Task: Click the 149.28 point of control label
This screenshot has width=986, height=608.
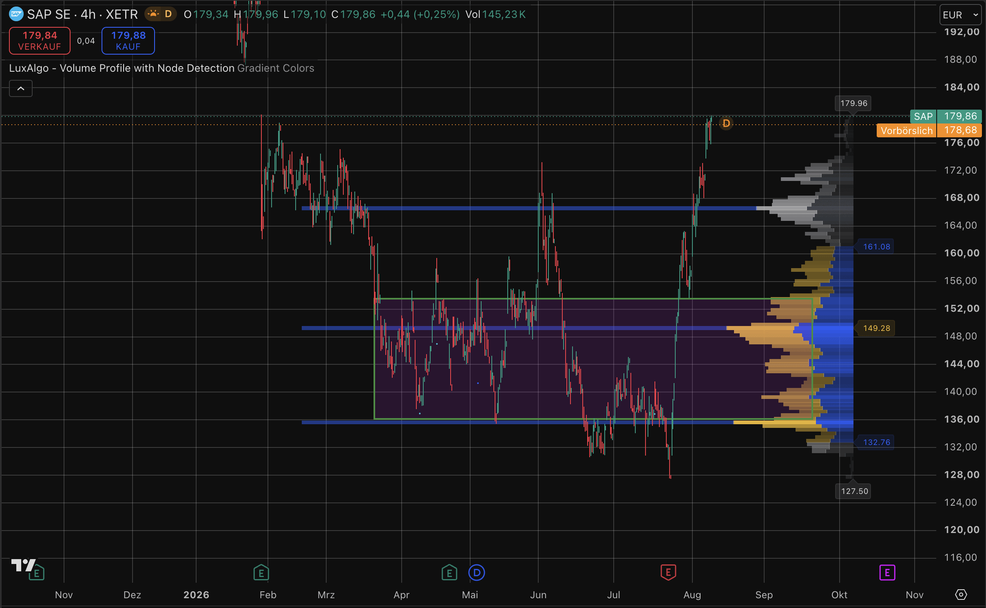Action: [x=876, y=328]
